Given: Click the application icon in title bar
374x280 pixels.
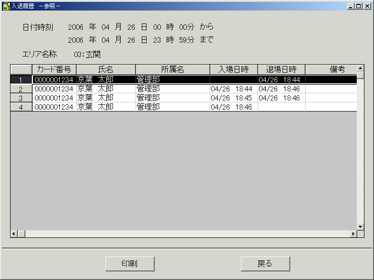Looking at the screenshot, I should pyautogui.click(x=6, y=6).
